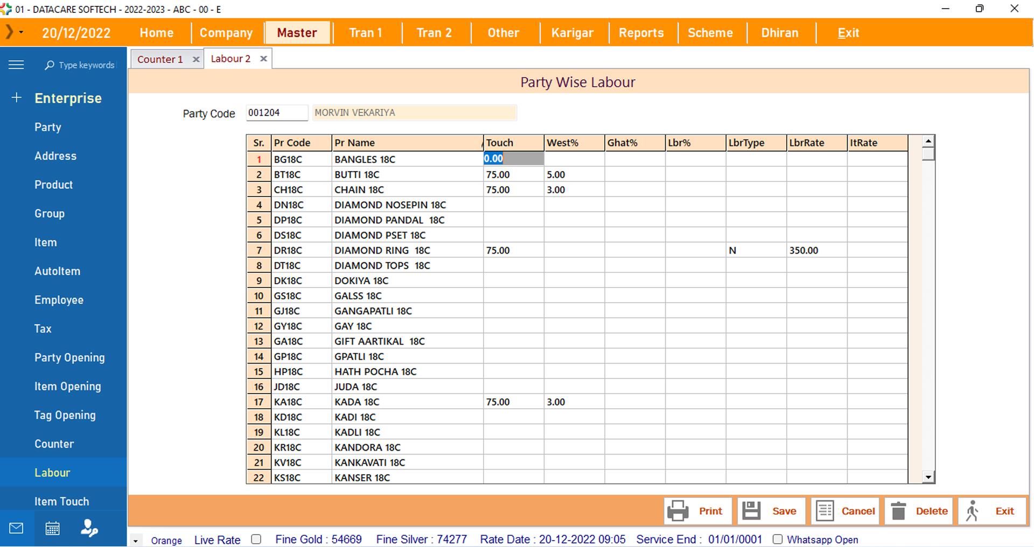Open the Tran 2 menu
Image resolution: width=1034 pixels, height=547 pixels.
point(434,33)
